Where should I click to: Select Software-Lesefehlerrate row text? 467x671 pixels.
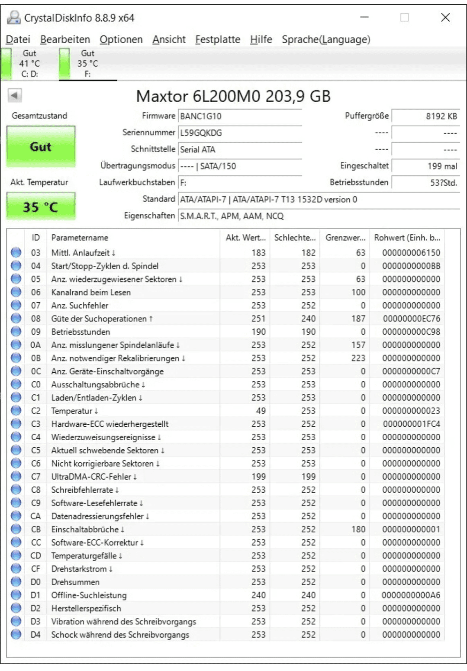pyautogui.click(x=97, y=503)
